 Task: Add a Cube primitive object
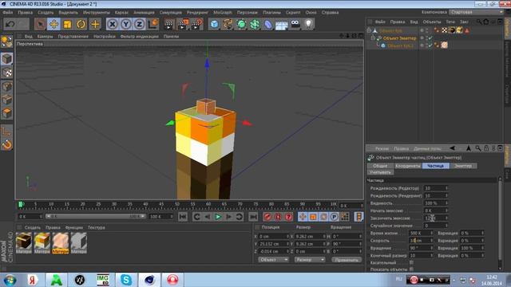tap(214, 24)
